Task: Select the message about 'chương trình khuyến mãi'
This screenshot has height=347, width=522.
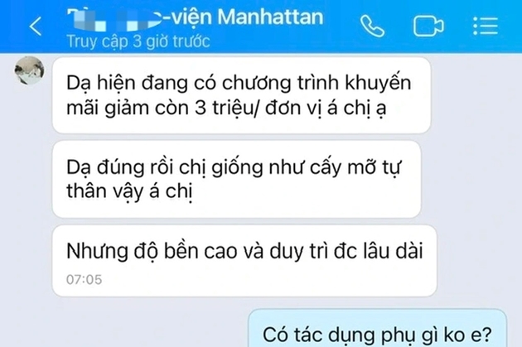Action: [241, 95]
